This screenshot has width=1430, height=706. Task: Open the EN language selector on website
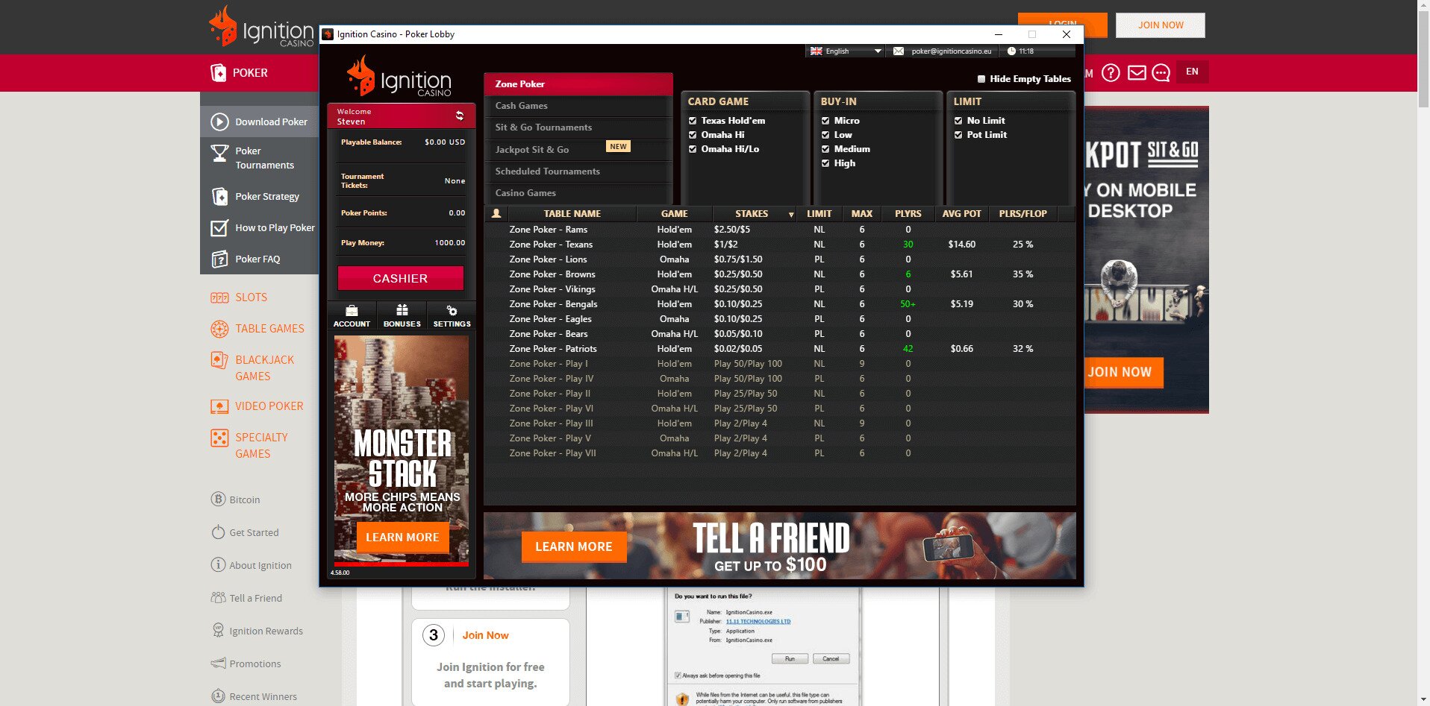pos(1192,72)
